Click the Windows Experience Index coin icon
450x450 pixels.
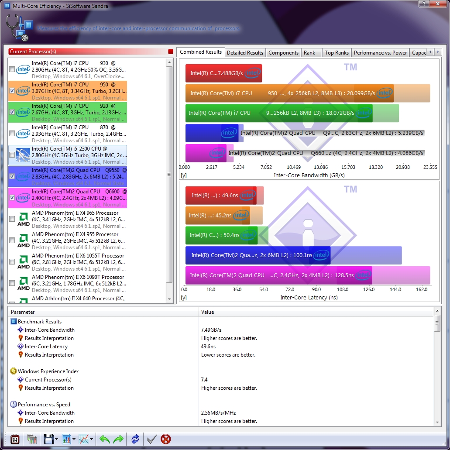[13, 371]
